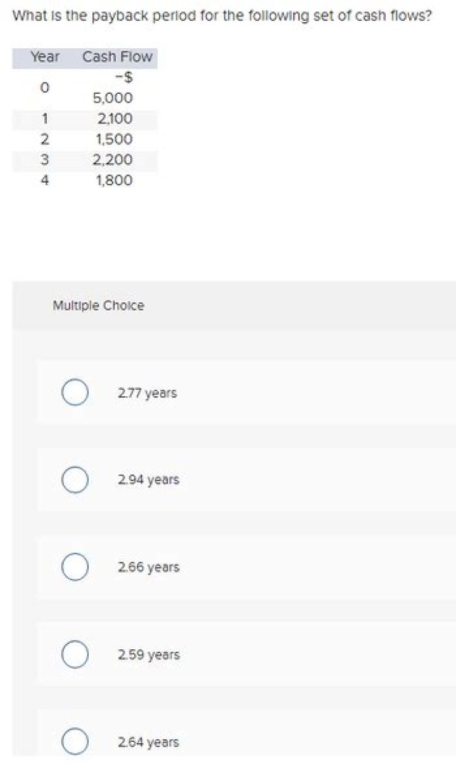Click the "2.77 years" answer text

tap(147, 393)
